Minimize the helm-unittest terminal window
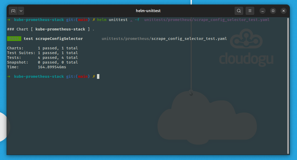This screenshot has width=297, height=160. (263, 11)
